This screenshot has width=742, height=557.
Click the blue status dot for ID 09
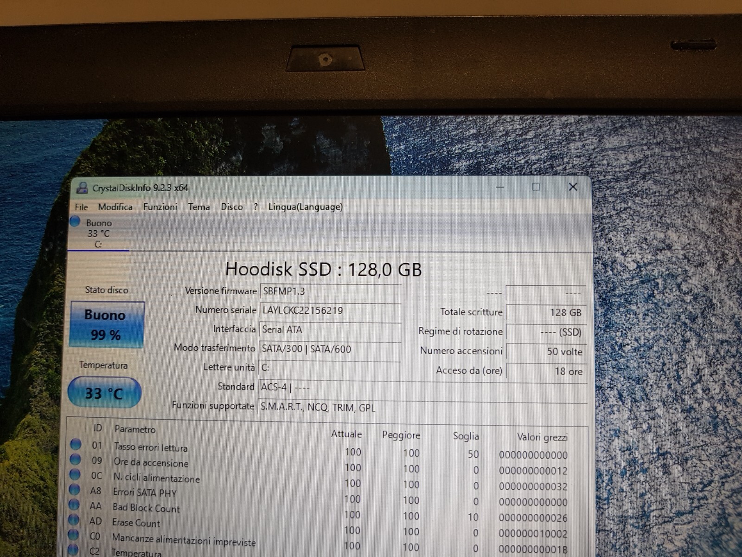click(75, 460)
